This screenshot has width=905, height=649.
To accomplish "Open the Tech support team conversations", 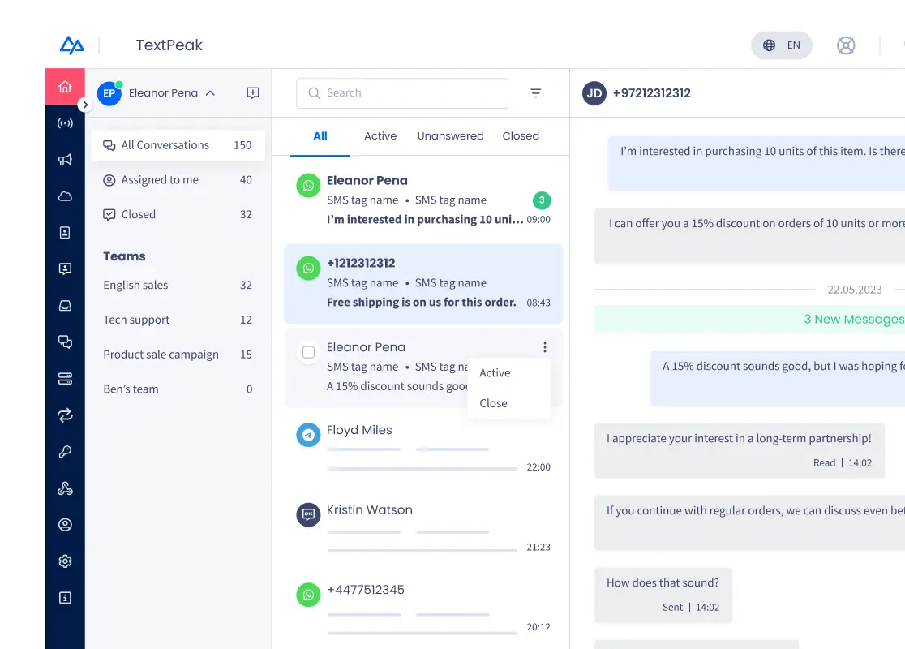I will [x=135, y=319].
